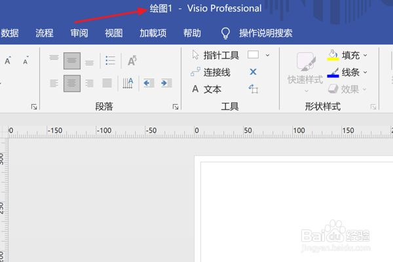393x262 pixels.
Task: Align paragraph text left
Action: [x=54, y=83]
